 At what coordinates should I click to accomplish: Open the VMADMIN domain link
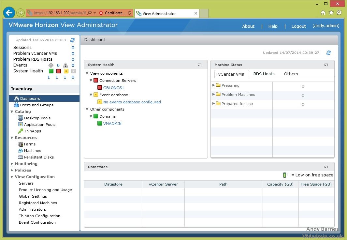tap(112, 124)
